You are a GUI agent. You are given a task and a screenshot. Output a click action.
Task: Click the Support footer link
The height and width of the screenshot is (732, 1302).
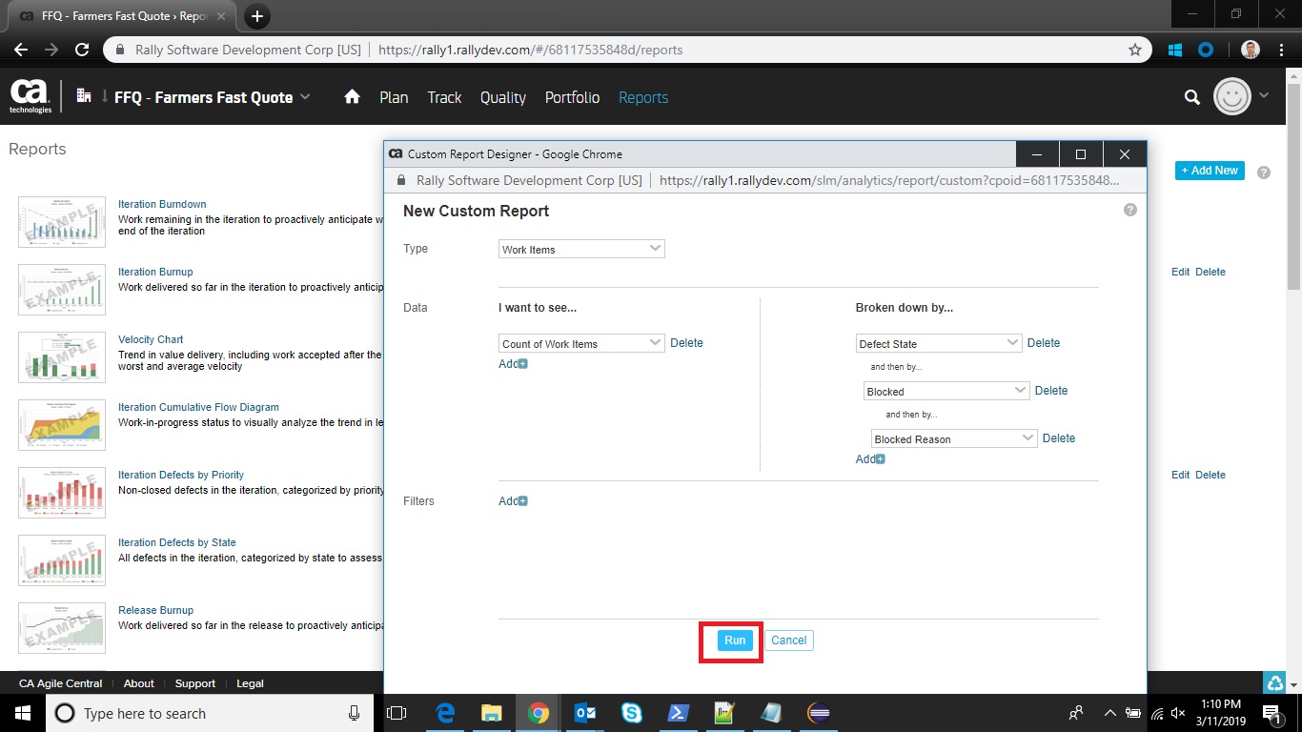pyautogui.click(x=195, y=683)
